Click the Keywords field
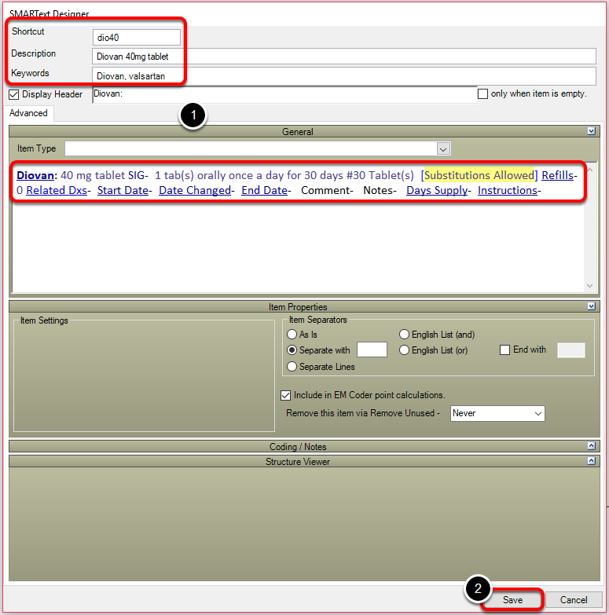The width and height of the screenshot is (609, 615). [x=344, y=76]
